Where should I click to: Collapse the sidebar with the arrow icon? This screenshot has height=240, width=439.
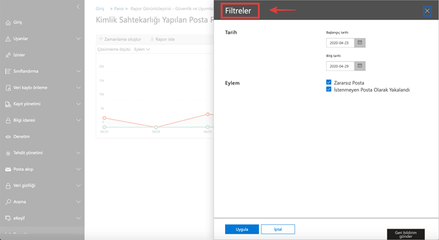click(78, 7)
